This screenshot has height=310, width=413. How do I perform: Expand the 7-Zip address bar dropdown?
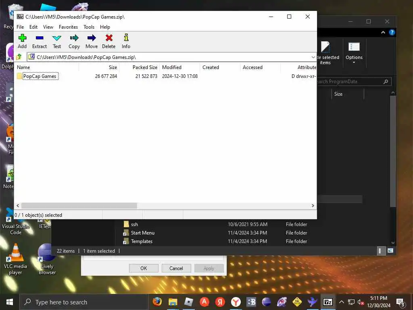(313, 57)
